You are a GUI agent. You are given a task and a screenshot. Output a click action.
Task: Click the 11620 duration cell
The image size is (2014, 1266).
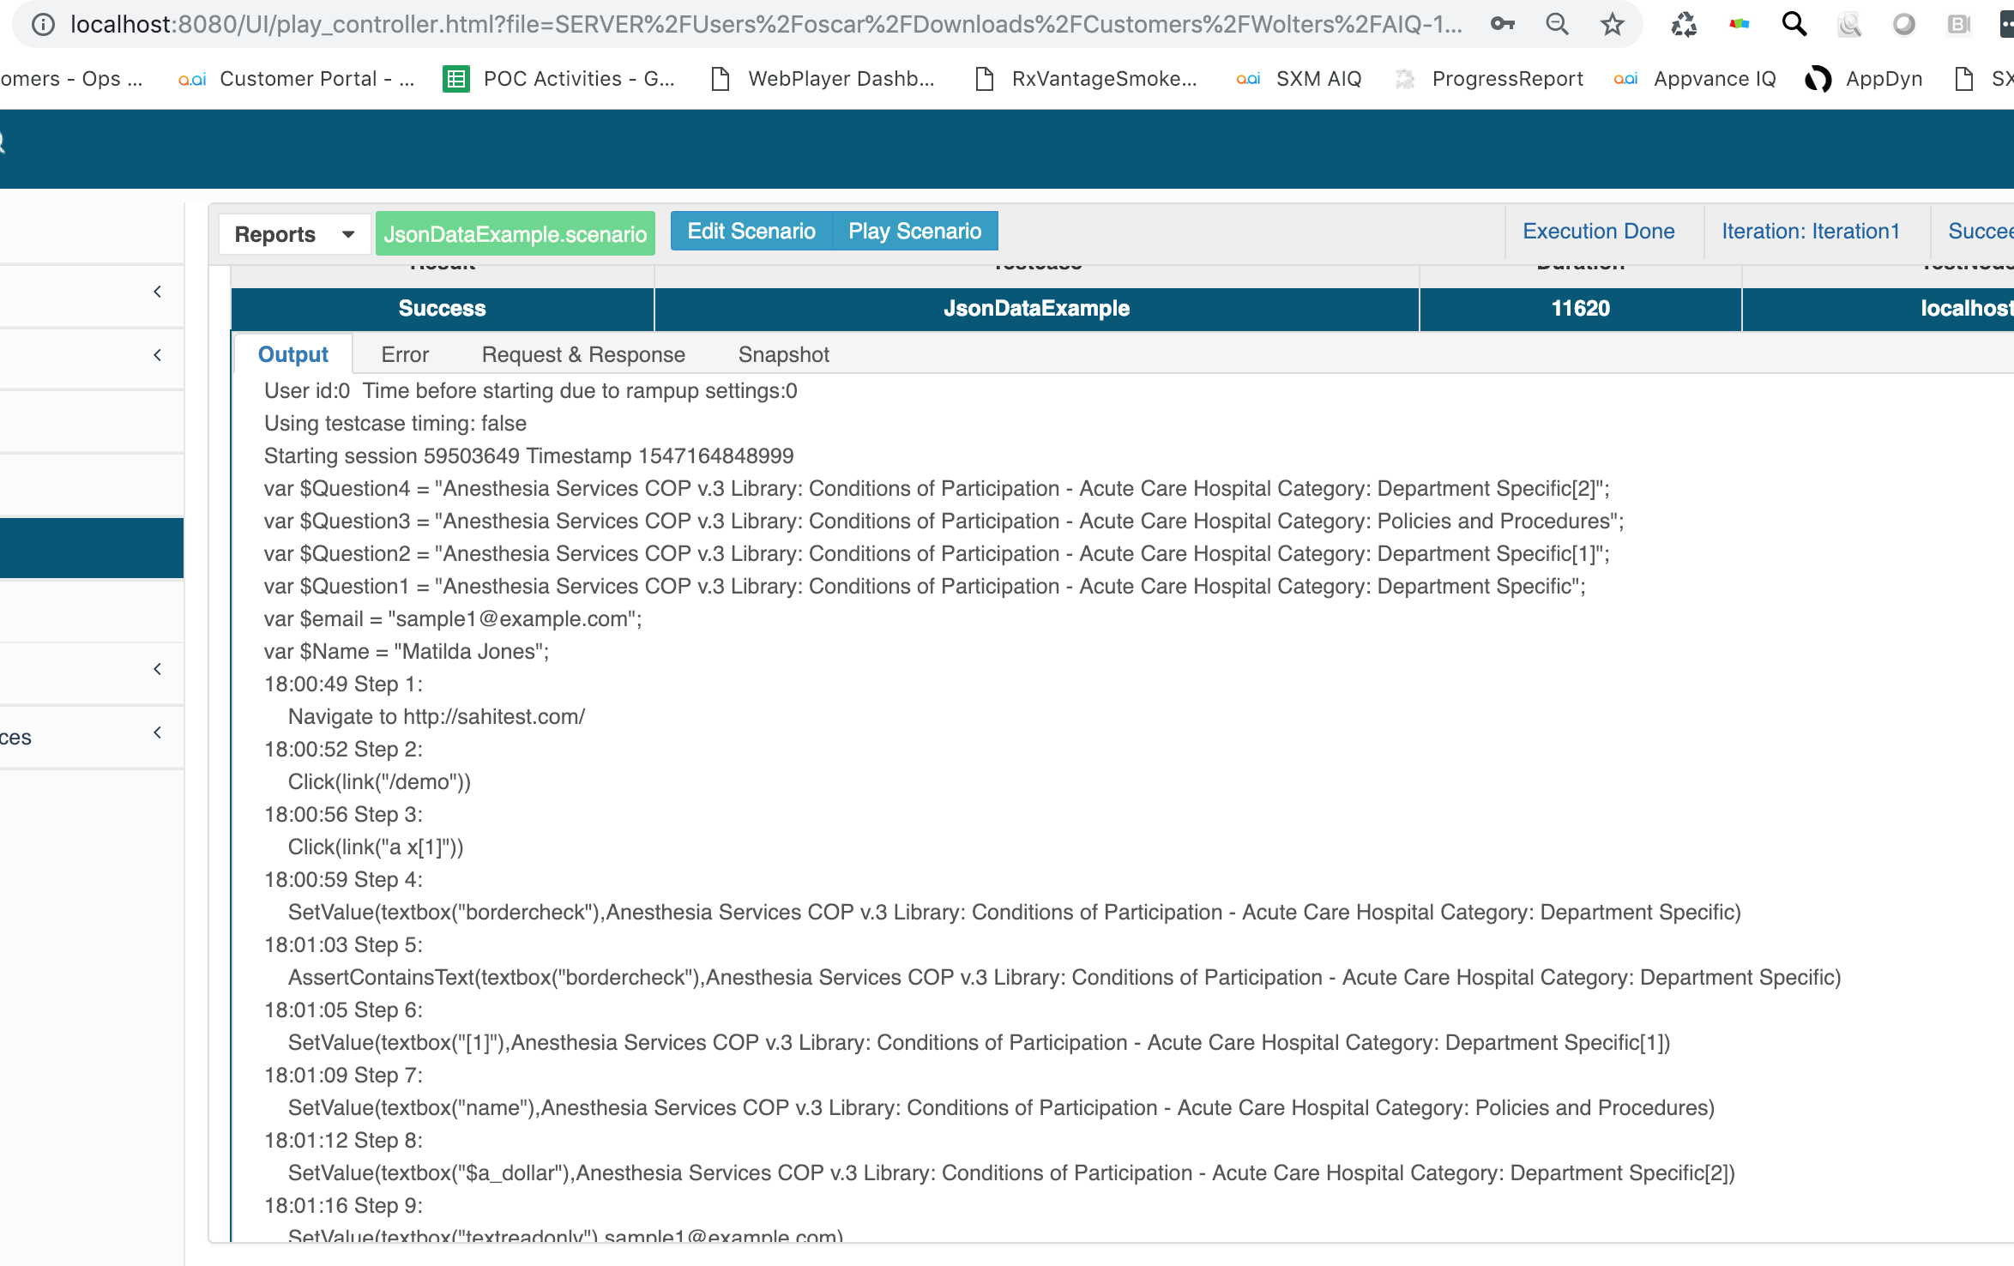(x=1580, y=309)
